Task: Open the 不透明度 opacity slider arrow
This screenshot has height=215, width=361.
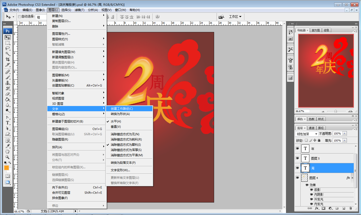Action: coord(344,133)
